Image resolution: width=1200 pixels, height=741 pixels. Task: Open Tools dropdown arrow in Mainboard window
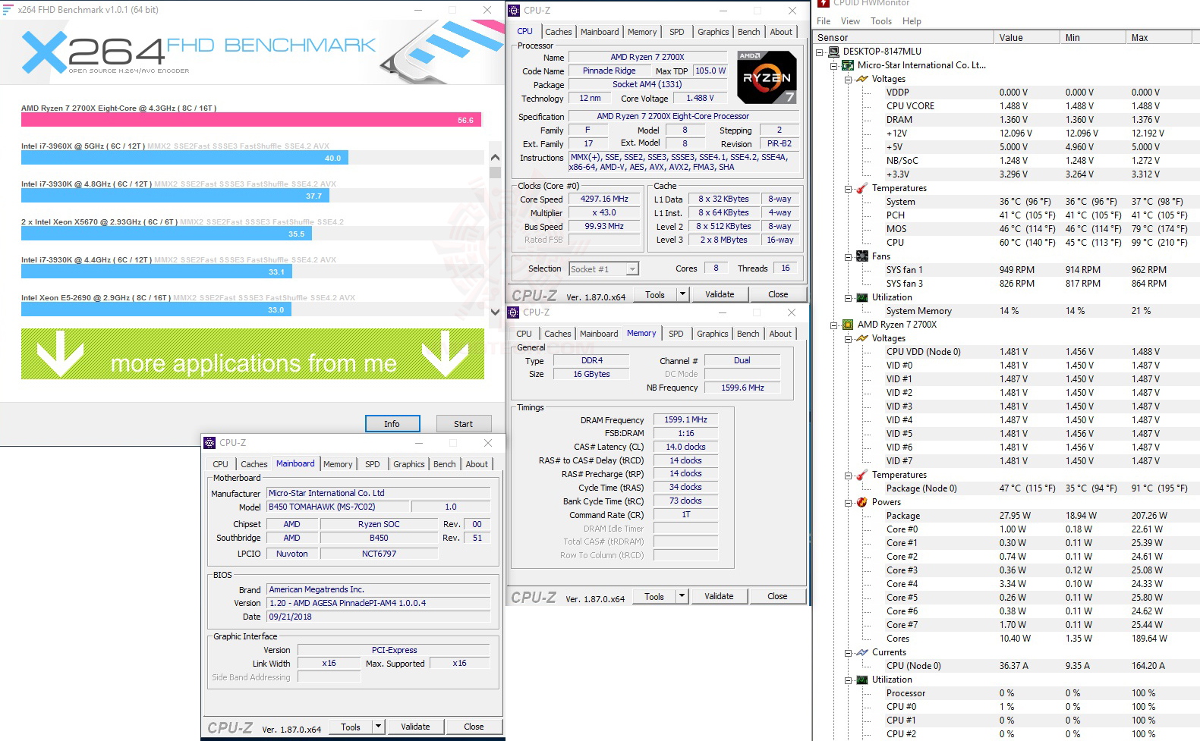tap(378, 727)
